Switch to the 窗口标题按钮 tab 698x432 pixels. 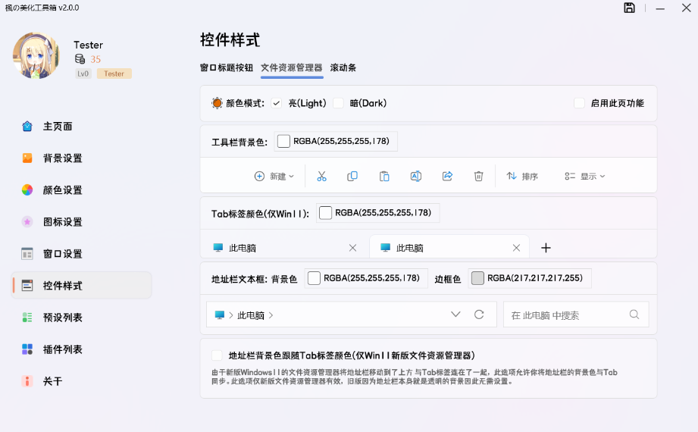pyautogui.click(x=227, y=67)
